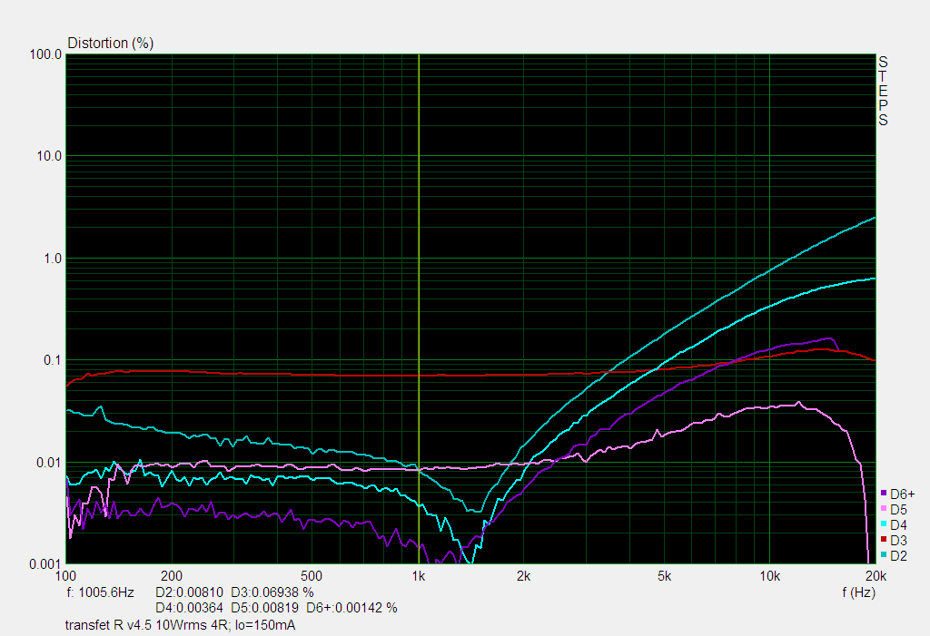The width and height of the screenshot is (930, 636).
Task: Click the Distortion (%) axis title
Action: tap(110, 44)
